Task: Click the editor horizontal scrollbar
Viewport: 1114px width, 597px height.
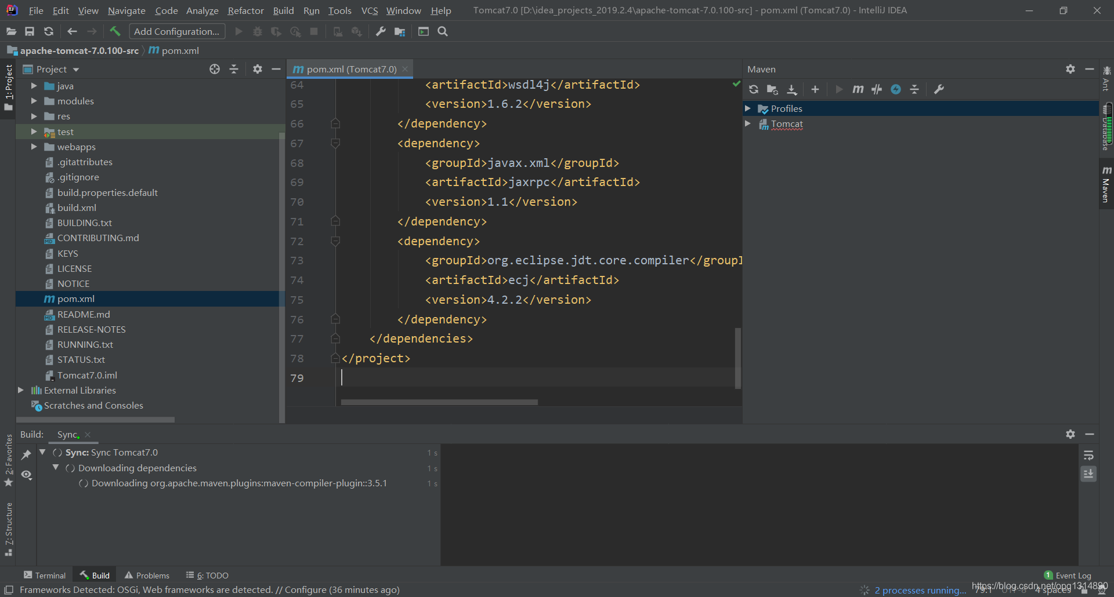Action: pos(439,402)
